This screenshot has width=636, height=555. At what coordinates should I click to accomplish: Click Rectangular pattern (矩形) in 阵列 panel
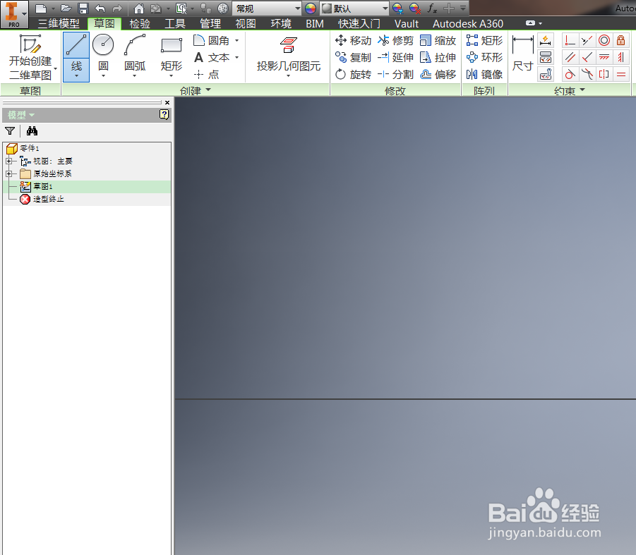(484, 40)
